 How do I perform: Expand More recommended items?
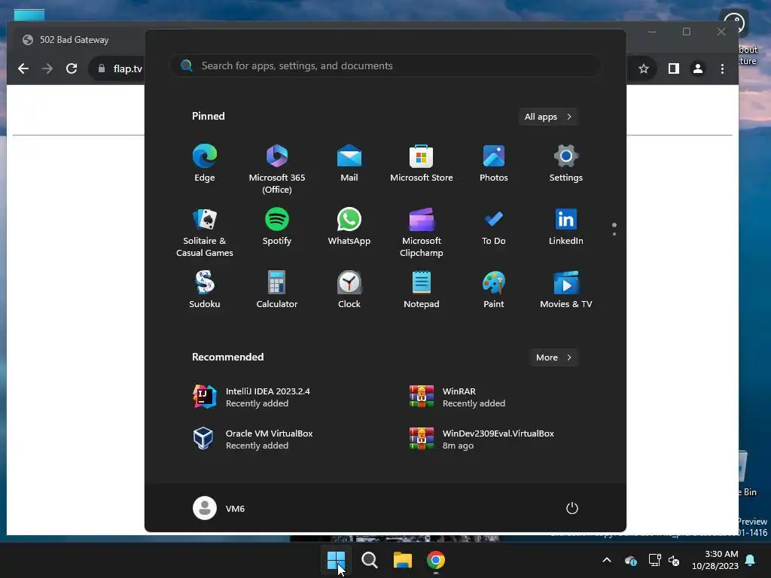pos(553,357)
